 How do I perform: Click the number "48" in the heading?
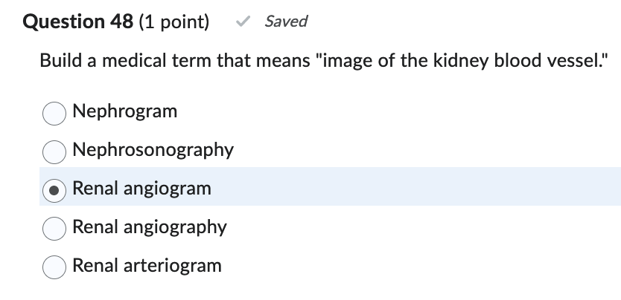(x=123, y=22)
